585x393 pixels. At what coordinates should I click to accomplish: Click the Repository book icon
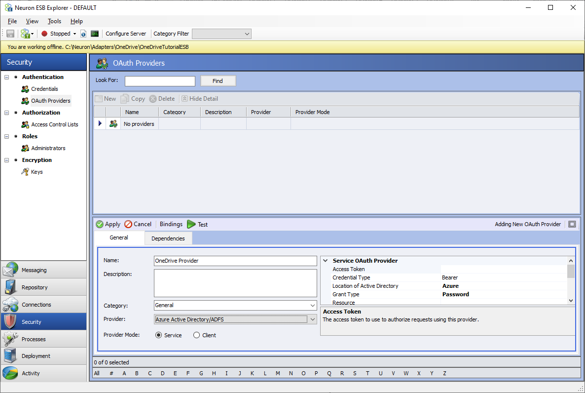coord(10,287)
